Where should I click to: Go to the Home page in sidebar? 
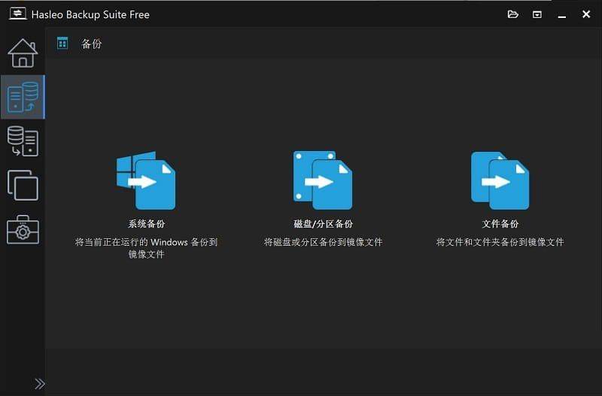[x=23, y=53]
